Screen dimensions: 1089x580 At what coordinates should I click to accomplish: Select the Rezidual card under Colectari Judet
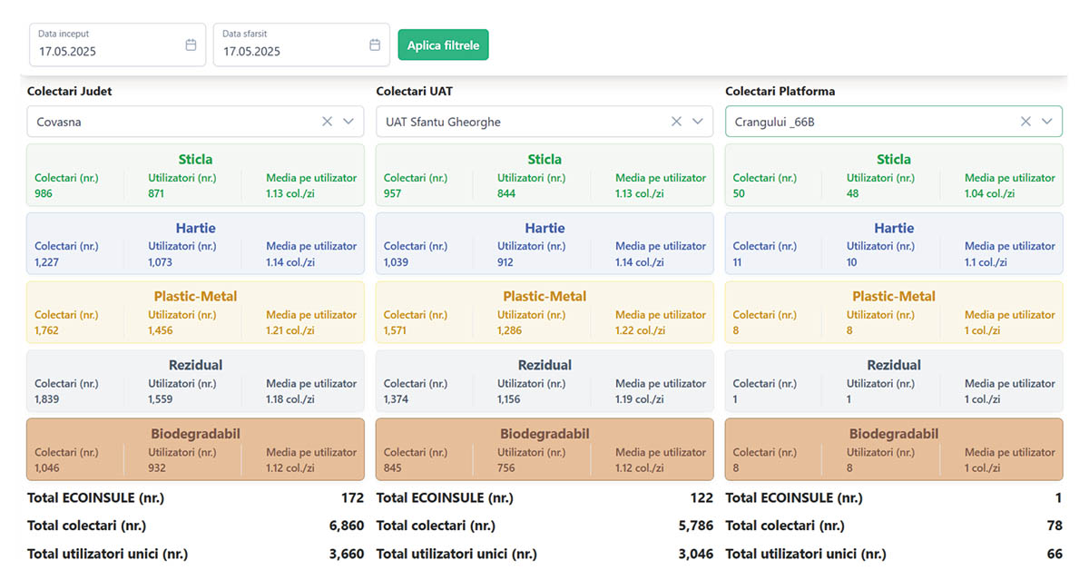tap(195, 381)
